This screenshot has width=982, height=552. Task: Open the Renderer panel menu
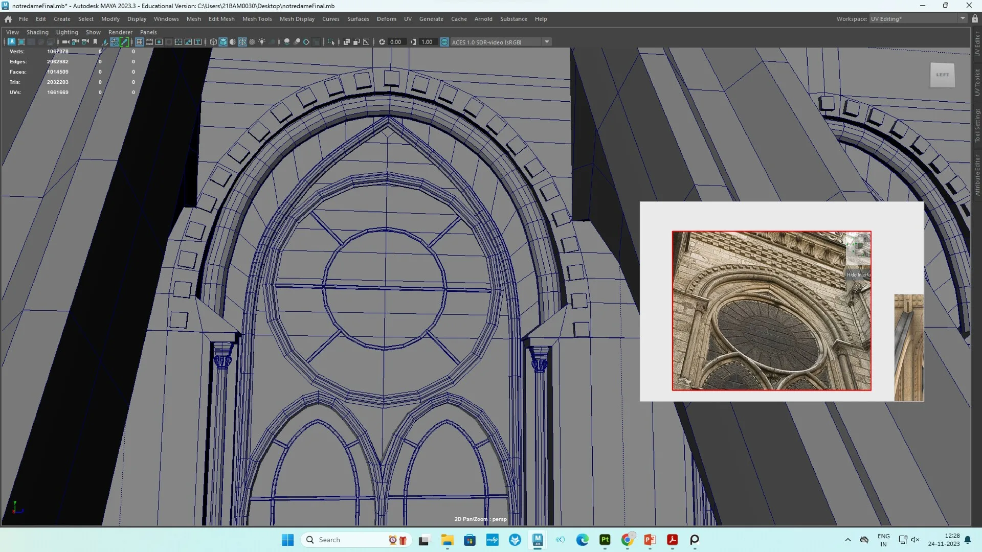click(121, 32)
